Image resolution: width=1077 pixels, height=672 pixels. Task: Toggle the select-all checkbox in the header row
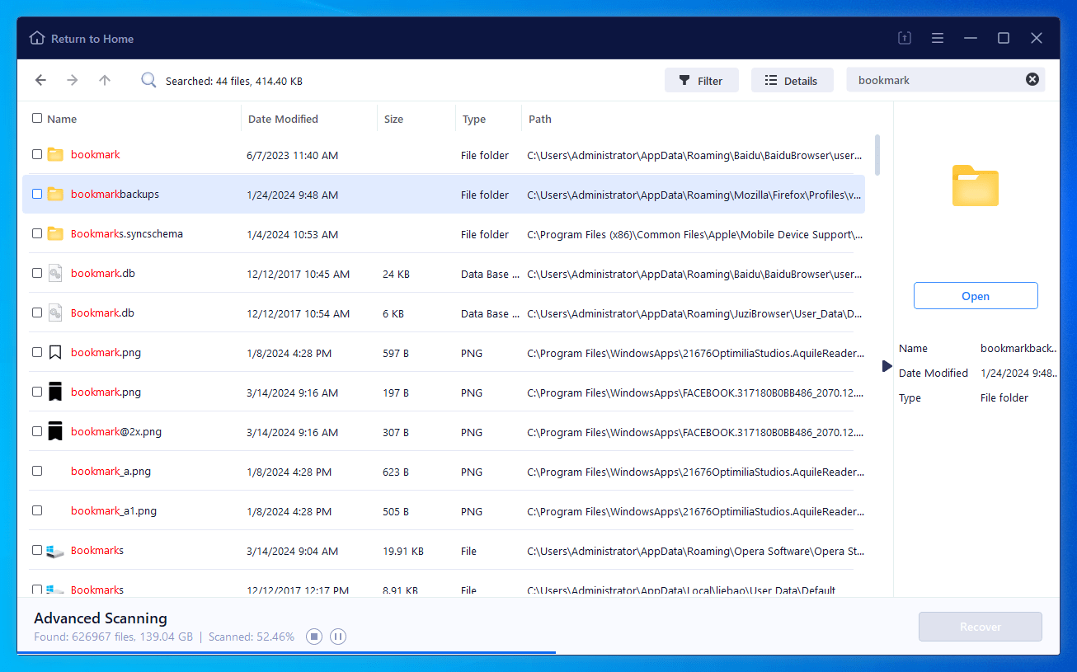(36, 118)
